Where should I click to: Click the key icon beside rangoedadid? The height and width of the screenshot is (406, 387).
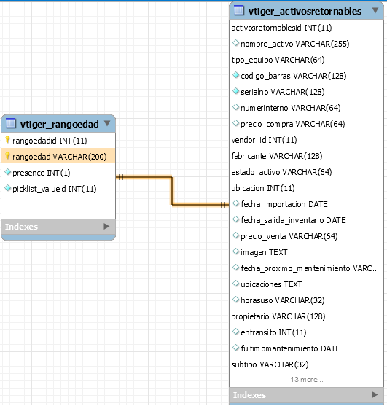coord(7,140)
